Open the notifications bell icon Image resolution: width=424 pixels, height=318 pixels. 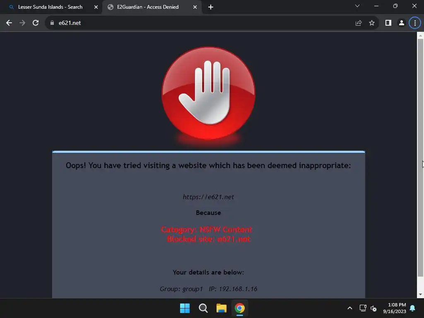tap(412, 308)
